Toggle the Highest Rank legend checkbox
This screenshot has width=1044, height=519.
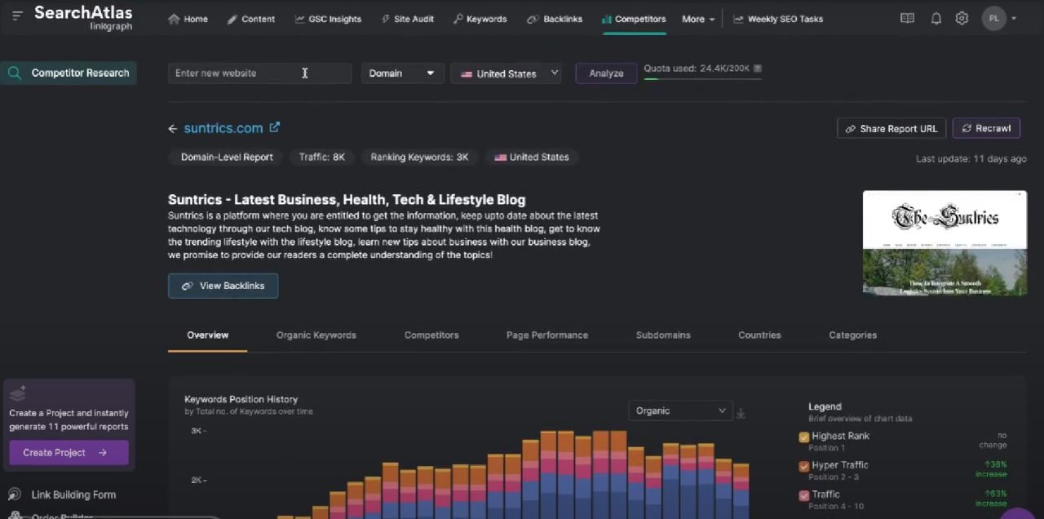pyautogui.click(x=804, y=437)
